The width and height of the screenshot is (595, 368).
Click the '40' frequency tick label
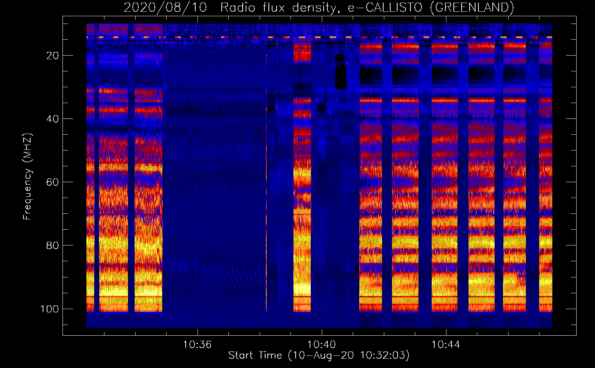tap(53, 119)
